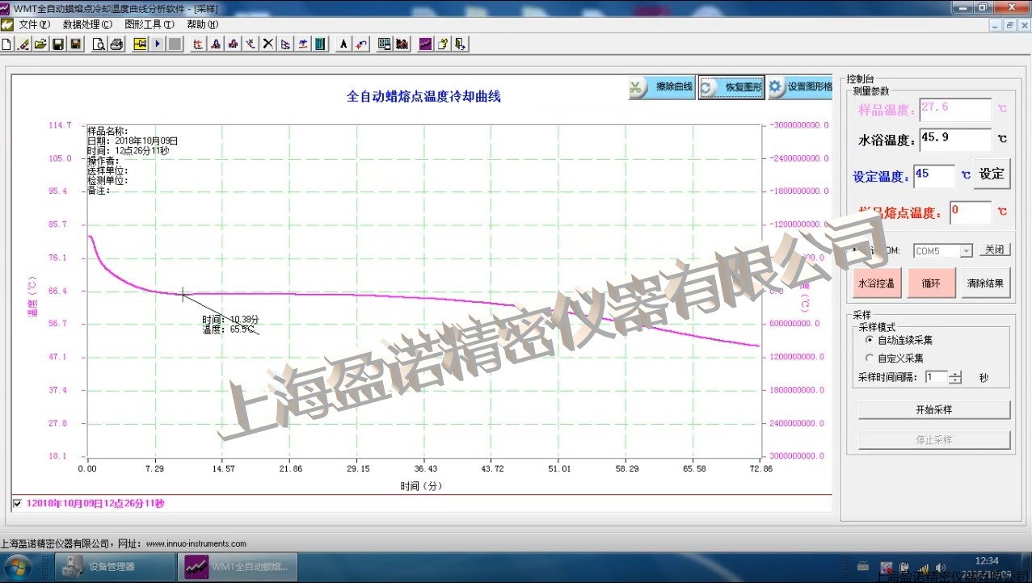
Task: Adjust the 采样时间间隔 spinner arrows
Action: [x=955, y=377]
